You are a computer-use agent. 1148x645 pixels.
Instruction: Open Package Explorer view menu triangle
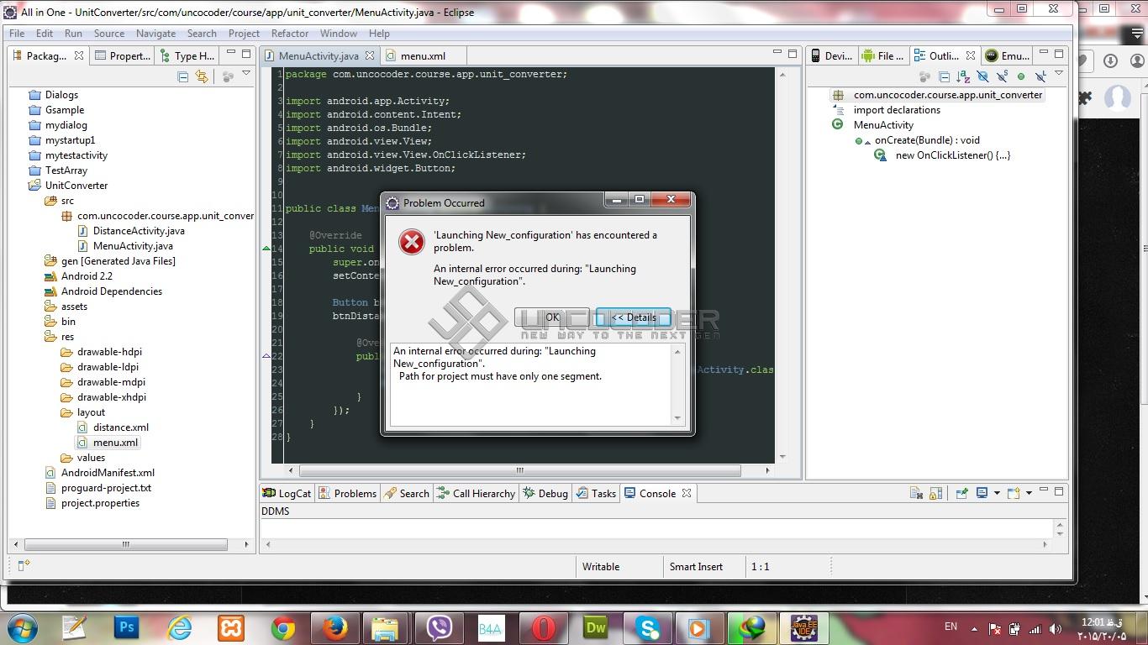point(246,75)
